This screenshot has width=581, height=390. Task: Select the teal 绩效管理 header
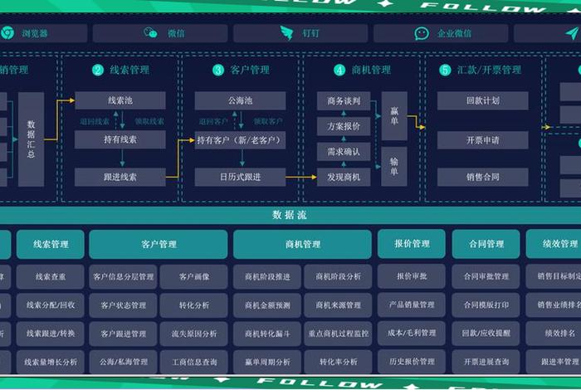554,244
